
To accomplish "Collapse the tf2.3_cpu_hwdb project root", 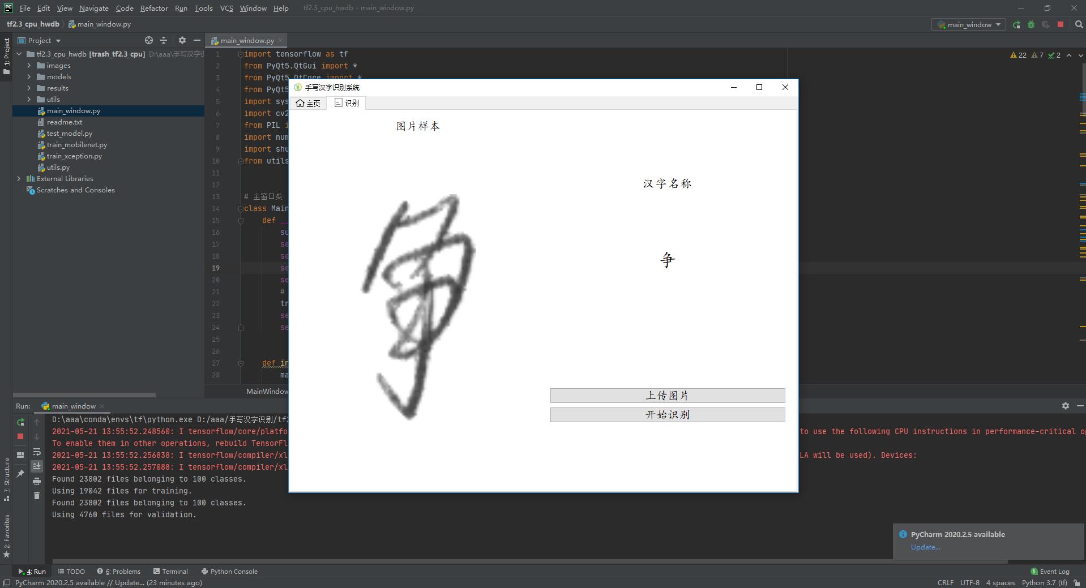I will [x=19, y=54].
